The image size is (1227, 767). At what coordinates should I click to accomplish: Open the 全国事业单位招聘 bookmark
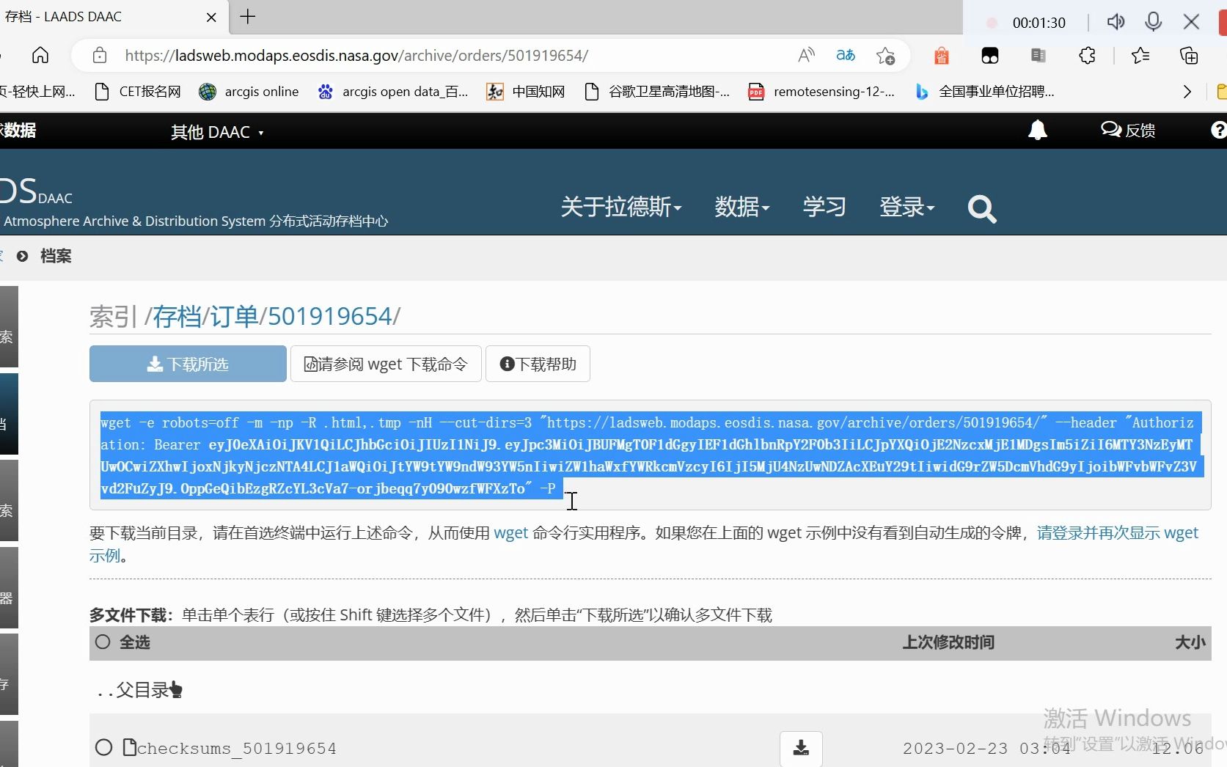(x=985, y=92)
